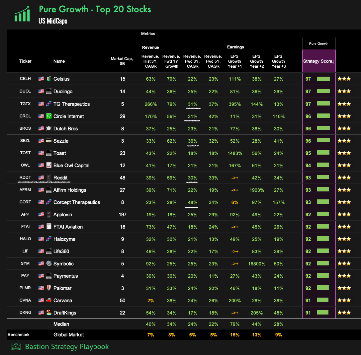The width and height of the screenshot is (361, 355).
Task: Click the Bastion Strategy Playbook book icon
Action: (x=16, y=346)
